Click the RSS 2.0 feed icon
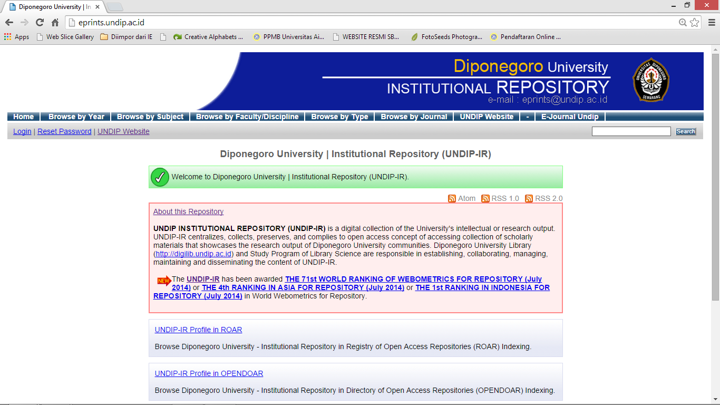Viewport: 720px width, 405px height. [529, 198]
